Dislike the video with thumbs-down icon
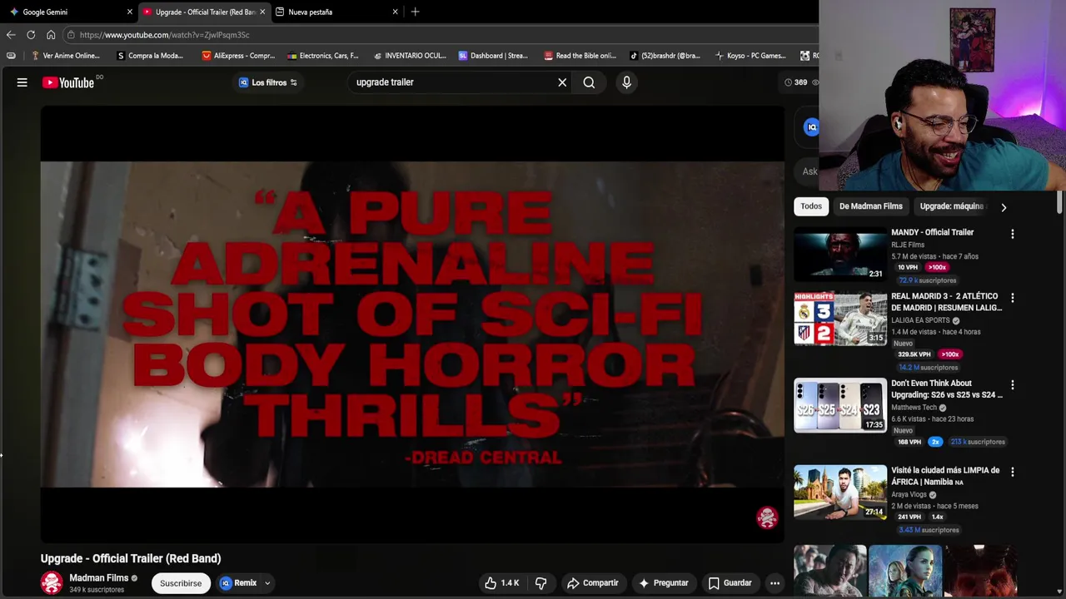 540,583
